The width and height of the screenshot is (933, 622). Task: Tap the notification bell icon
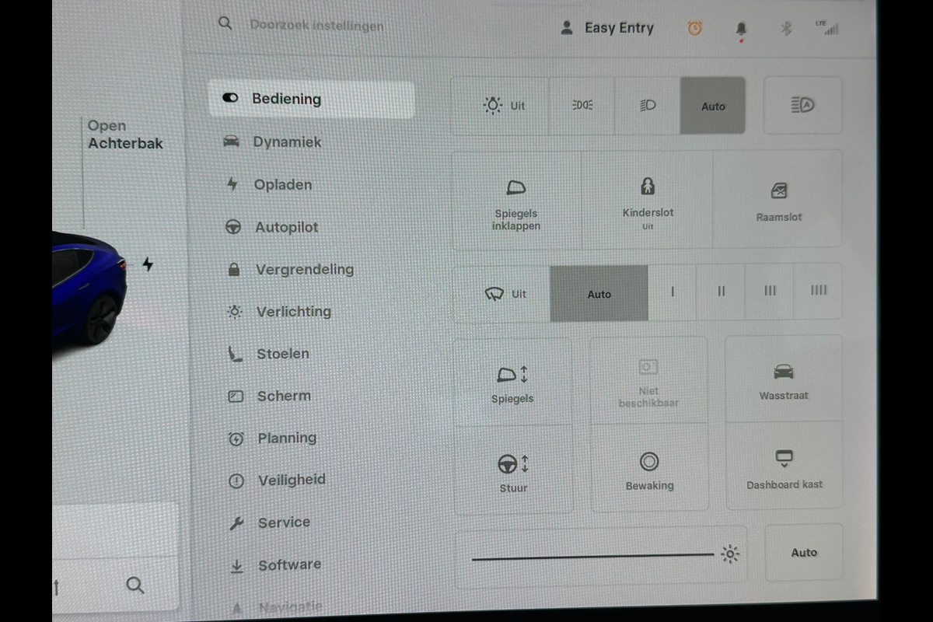pyautogui.click(x=741, y=30)
